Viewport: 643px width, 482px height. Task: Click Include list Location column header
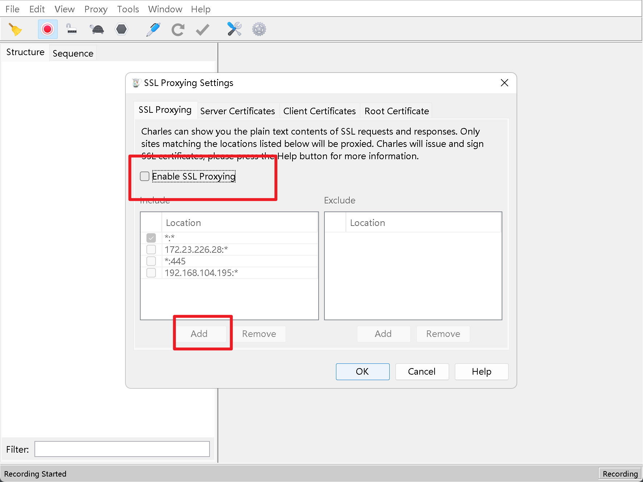240,223
